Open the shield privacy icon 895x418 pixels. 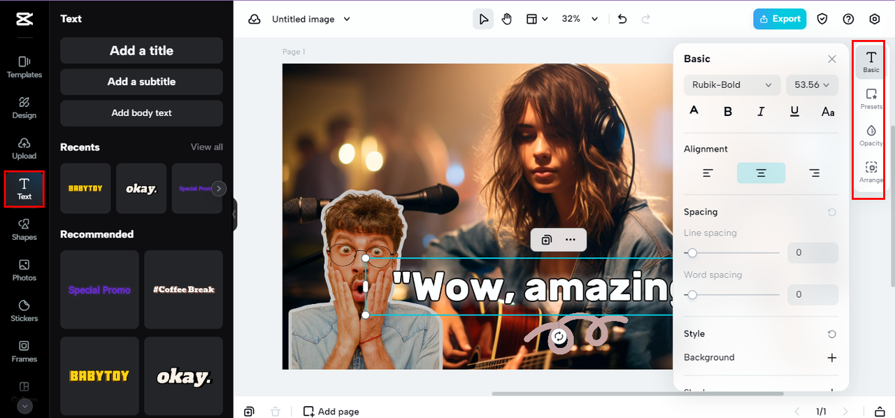[x=822, y=19]
